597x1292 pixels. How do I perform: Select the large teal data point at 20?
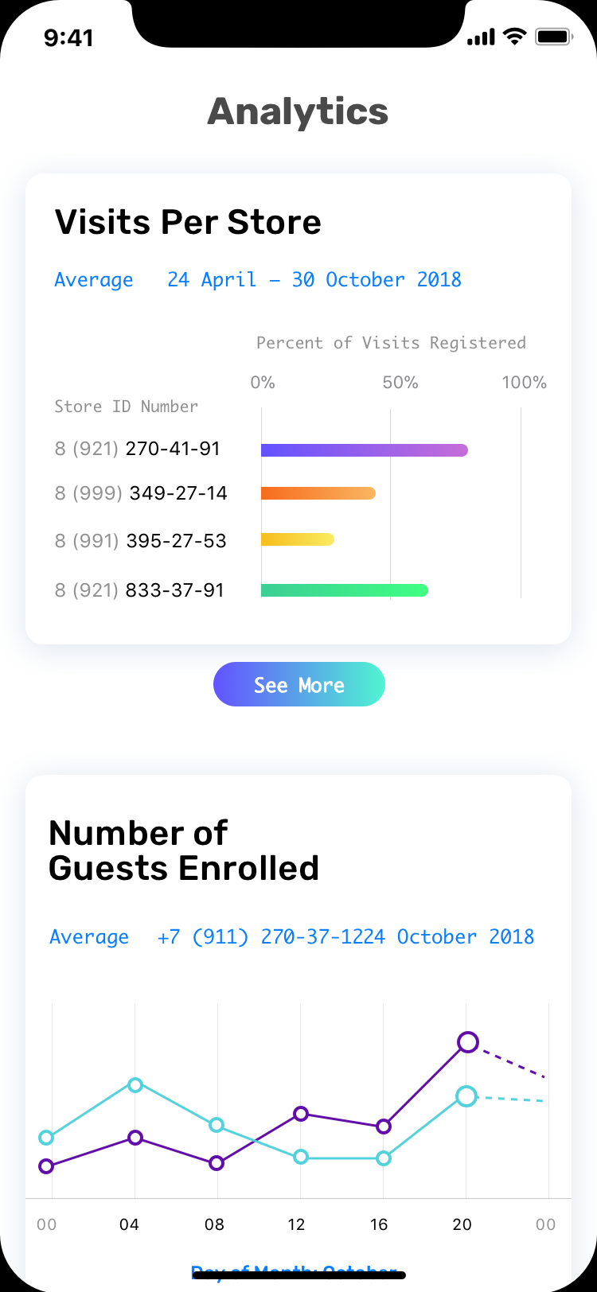466,1096
